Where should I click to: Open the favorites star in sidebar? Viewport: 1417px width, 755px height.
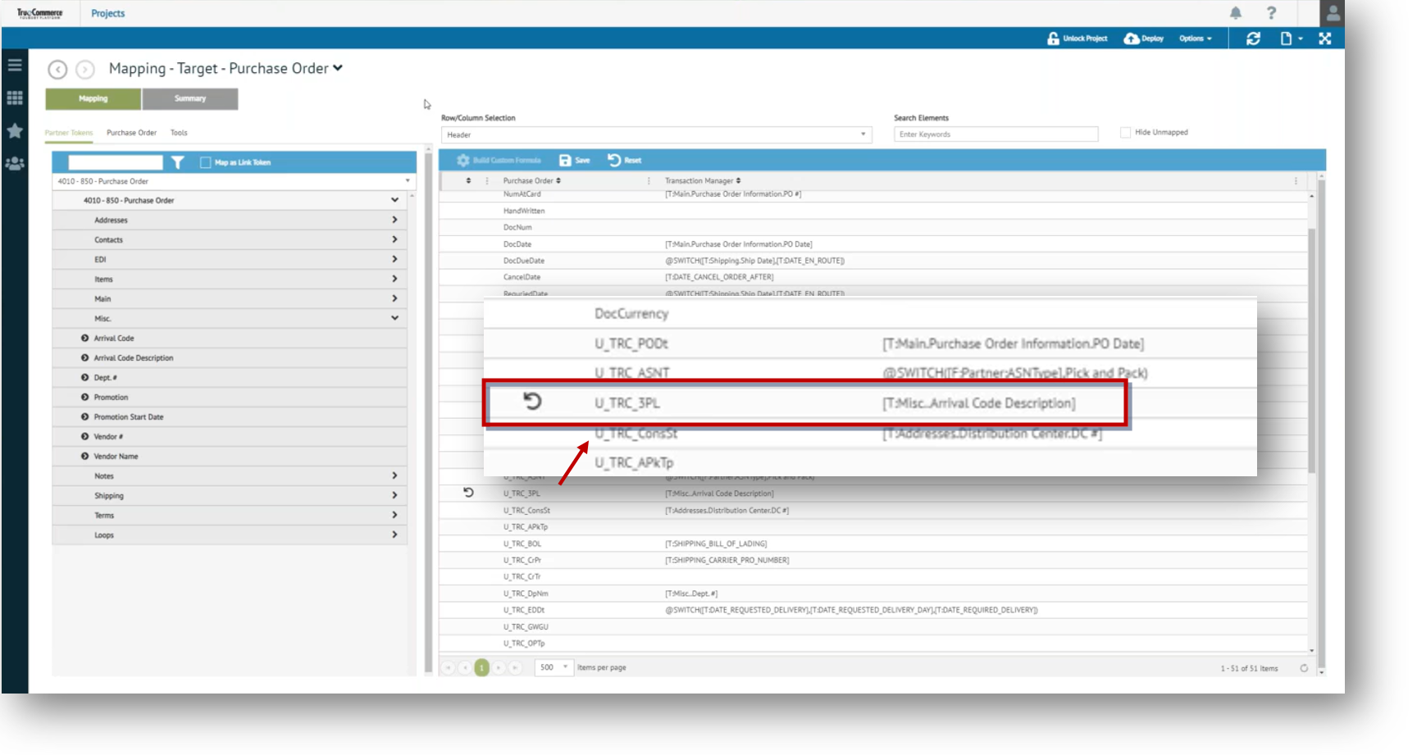pyautogui.click(x=15, y=131)
